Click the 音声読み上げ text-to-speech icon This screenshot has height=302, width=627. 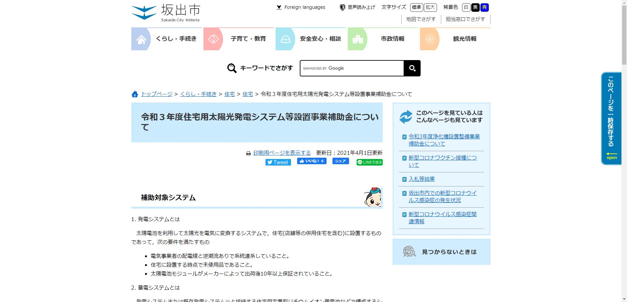pos(342,7)
